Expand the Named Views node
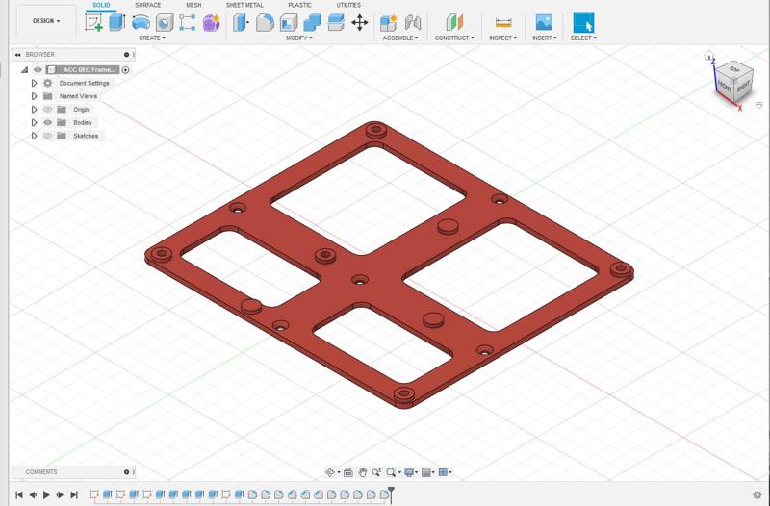Screen dimensions: 770x506 [35, 96]
